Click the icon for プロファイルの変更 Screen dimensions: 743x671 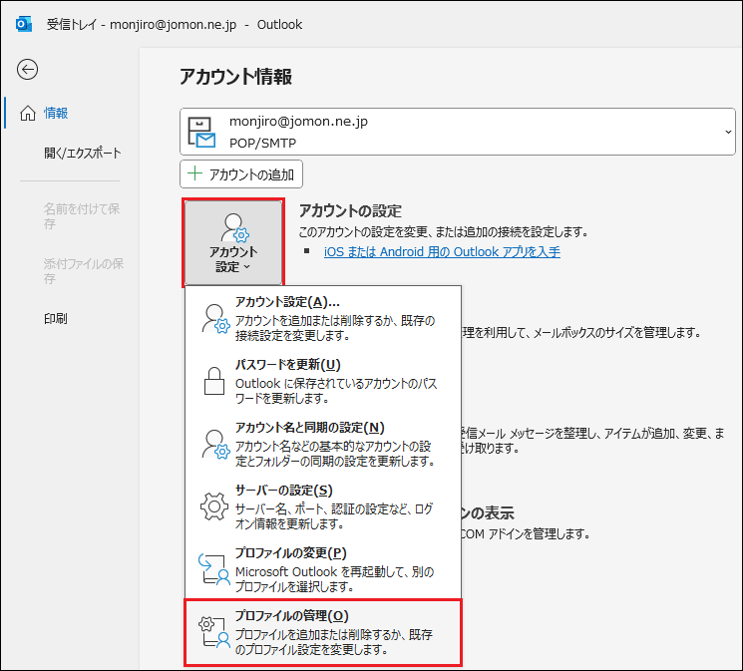[x=215, y=569]
